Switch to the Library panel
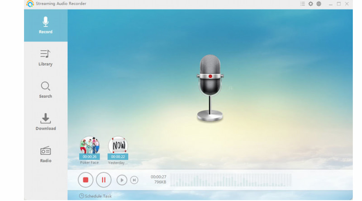The height and width of the screenshot is (201, 362). [45, 58]
